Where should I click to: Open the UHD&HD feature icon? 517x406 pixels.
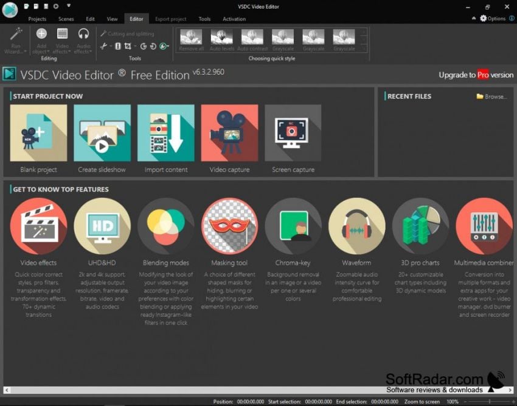point(102,226)
